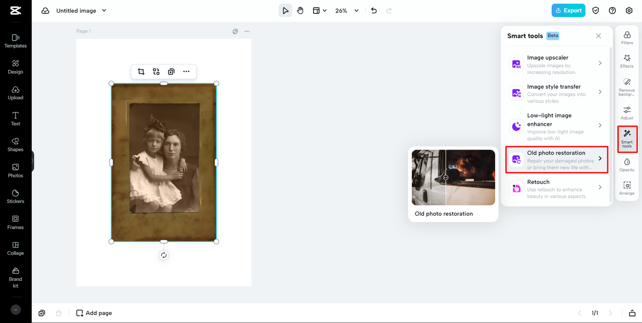
Task: Duplicate Page 1 using the copy icon
Action: pos(235,31)
